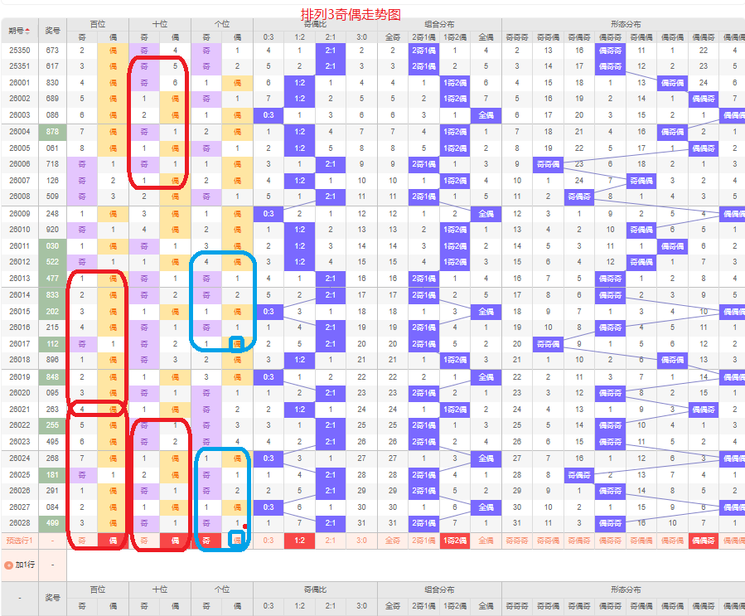Sort the table by the 期号 arrow icon
The image size is (745, 616).
click(x=27, y=31)
